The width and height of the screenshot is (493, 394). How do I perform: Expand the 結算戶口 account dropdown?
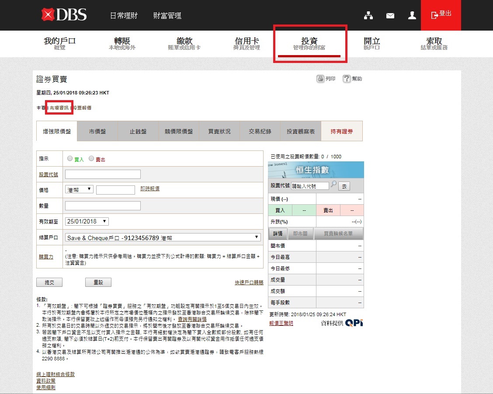[163, 237]
